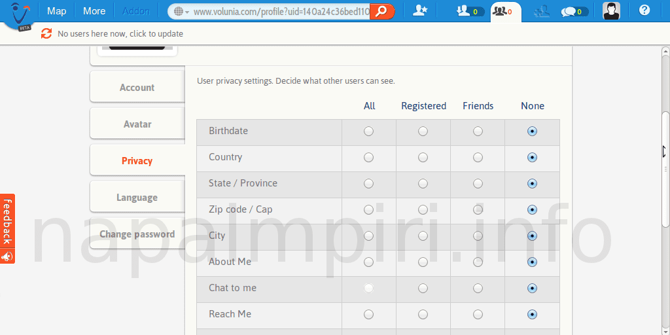Click the user profile avatar icon
This screenshot has height=335, width=670.
pos(611,11)
